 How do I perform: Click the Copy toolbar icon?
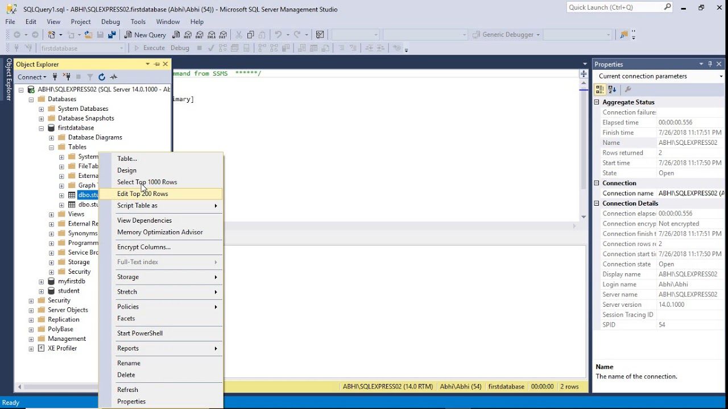pyautogui.click(x=250, y=35)
